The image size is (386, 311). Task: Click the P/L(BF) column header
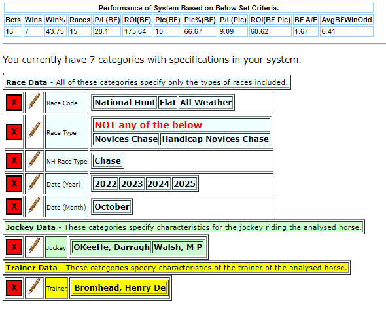(x=107, y=20)
